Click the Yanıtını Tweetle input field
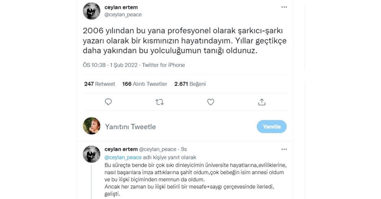The width and height of the screenshot is (381, 199). [175, 127]
